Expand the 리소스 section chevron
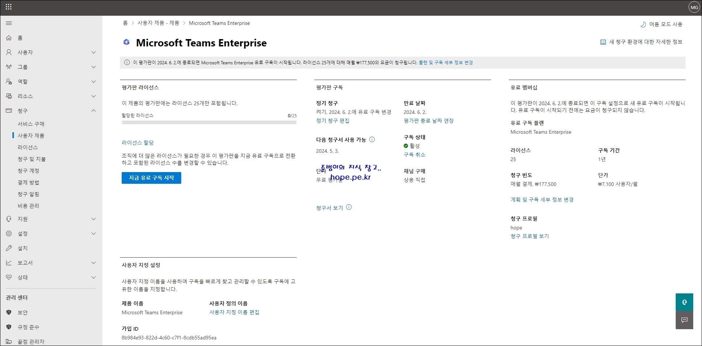 point(94,96)
